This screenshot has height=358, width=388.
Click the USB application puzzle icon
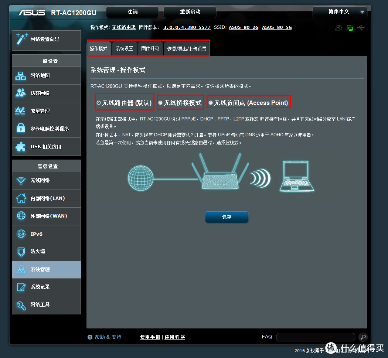21,146
